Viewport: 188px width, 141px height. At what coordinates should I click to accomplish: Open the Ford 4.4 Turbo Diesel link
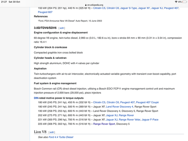[61, 137]
